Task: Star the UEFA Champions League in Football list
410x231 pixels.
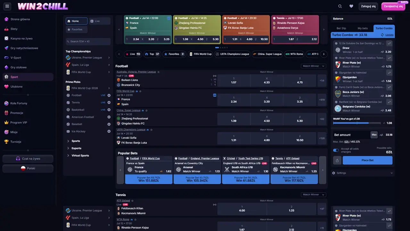Action: (152, 130)
